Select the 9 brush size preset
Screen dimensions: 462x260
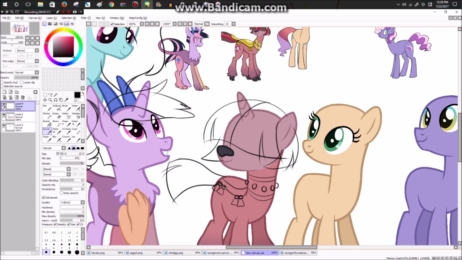click(x=77, y=246)
